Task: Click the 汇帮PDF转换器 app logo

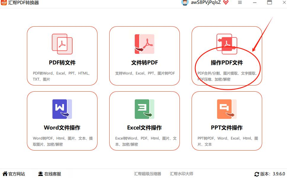Action: [x=4, y=3]
